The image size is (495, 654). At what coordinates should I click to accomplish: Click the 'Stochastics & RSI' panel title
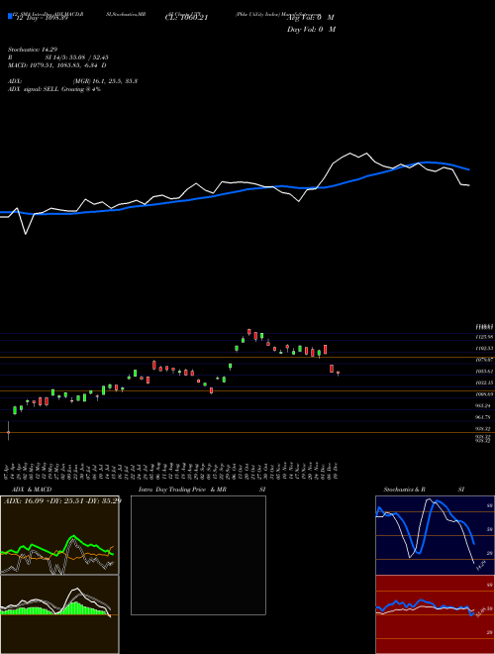[x=424, y=490]
